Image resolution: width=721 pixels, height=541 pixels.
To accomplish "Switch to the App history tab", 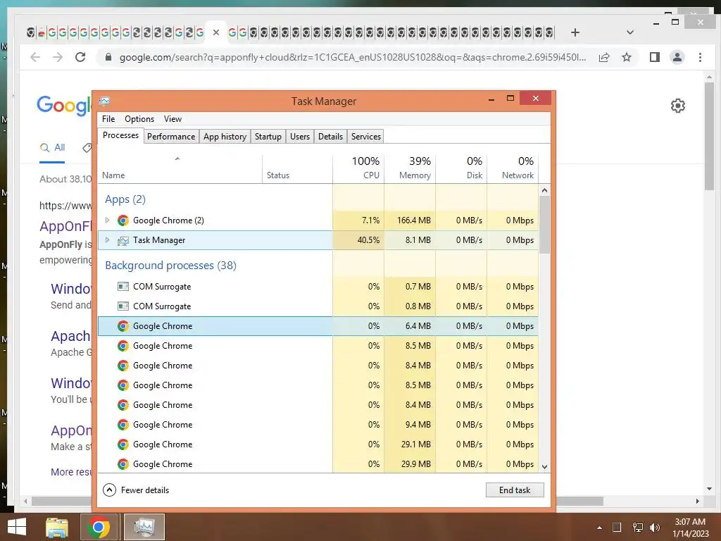I will pyautogui.click(x=225, y=137).
